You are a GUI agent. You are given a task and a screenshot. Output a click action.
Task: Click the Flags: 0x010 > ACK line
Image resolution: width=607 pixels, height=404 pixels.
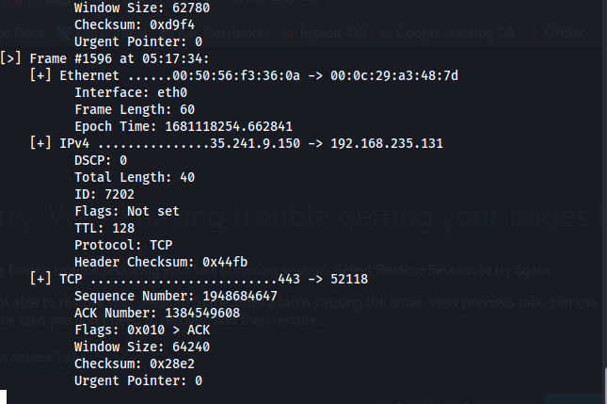coord(141,330)
